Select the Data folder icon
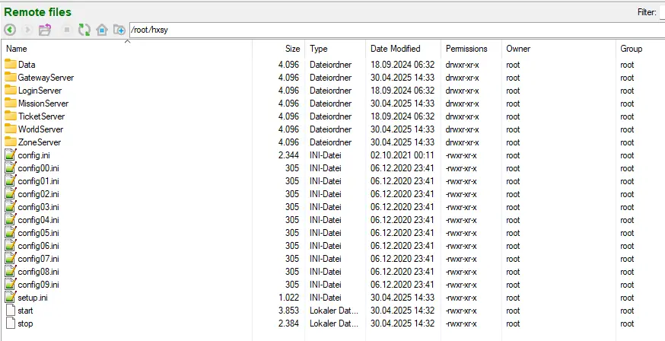 click(x=11, y=65)
